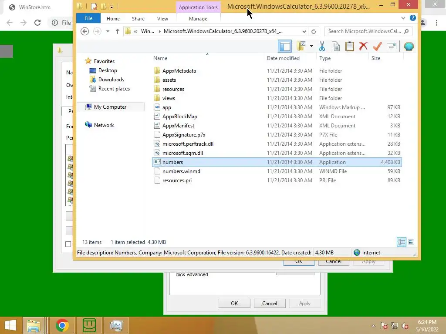Click the Application Tools contextual tab

pos(198,7)
